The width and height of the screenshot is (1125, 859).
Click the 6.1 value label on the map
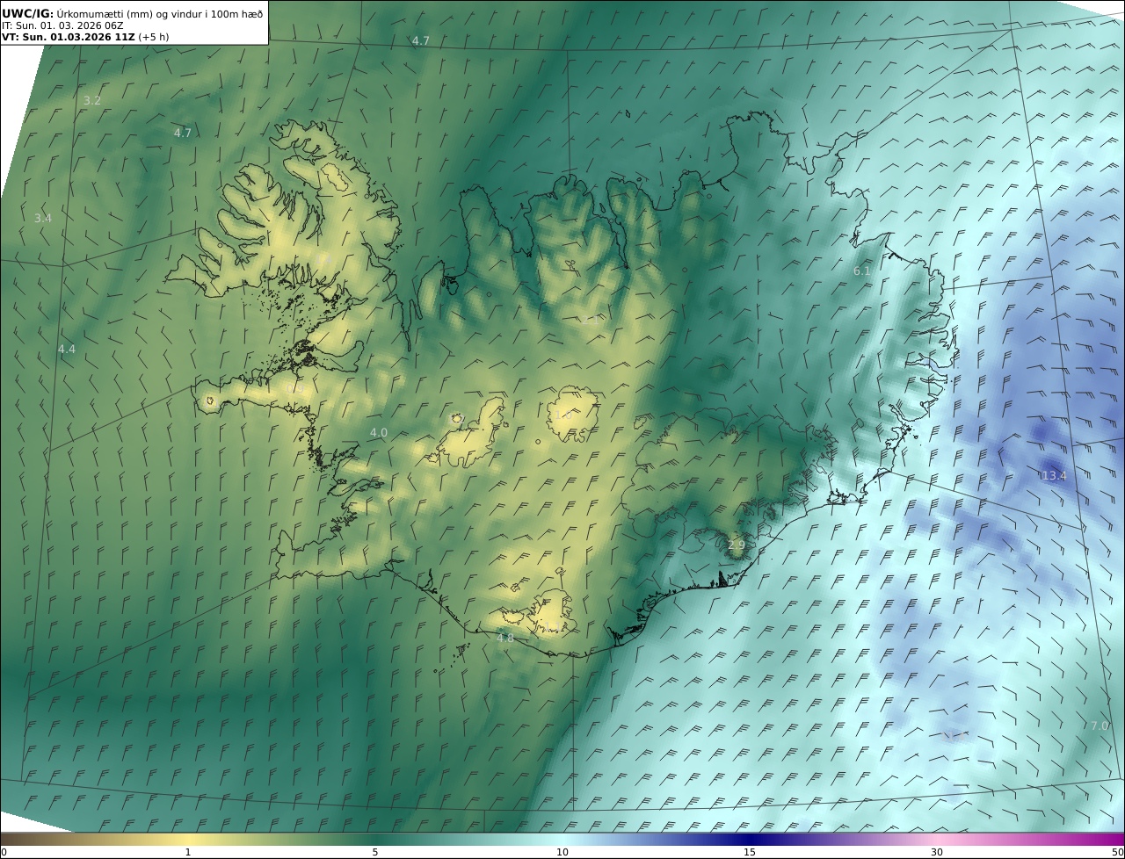coord(862,271)
